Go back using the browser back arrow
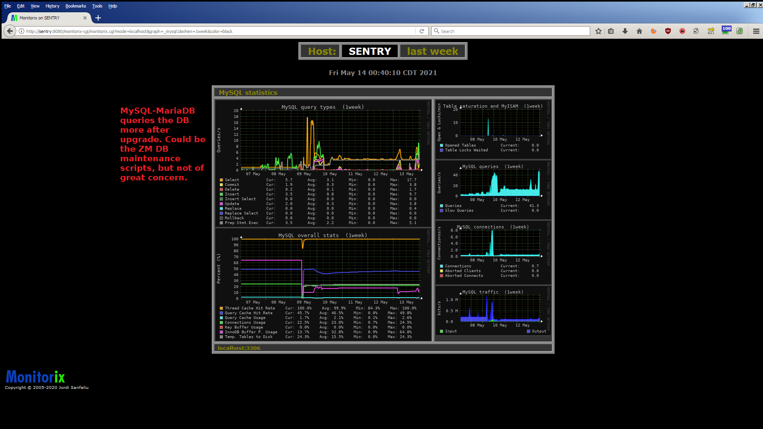Screen dimensions: 763x429 pyautogui.click(x=10, y=31)
